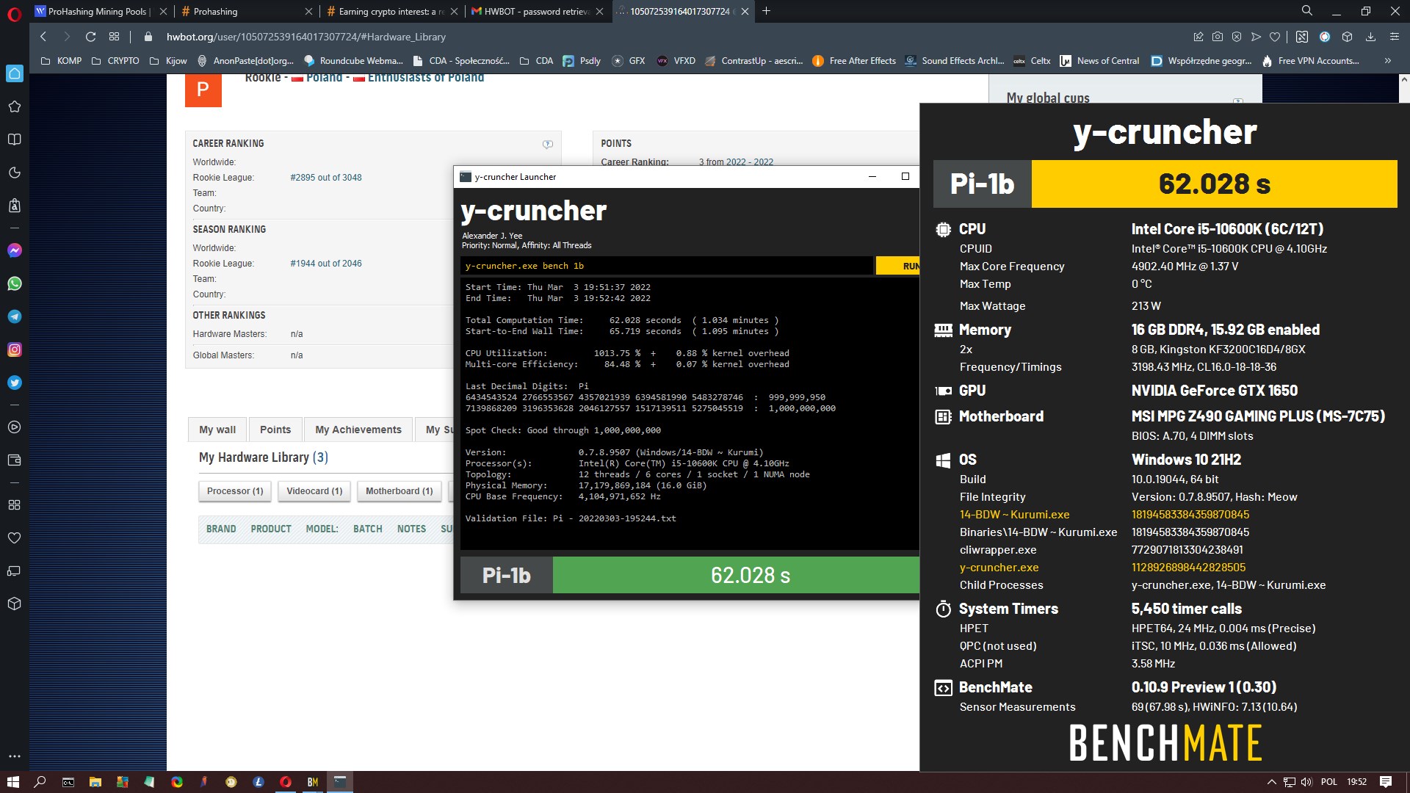Open Points tab on profile
Screen dimensions: 1410x793
tap(275, 430)
